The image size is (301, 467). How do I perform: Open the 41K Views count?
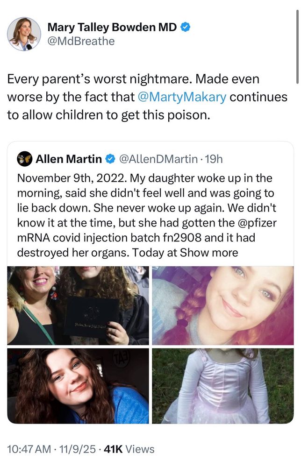click(129, 449)
